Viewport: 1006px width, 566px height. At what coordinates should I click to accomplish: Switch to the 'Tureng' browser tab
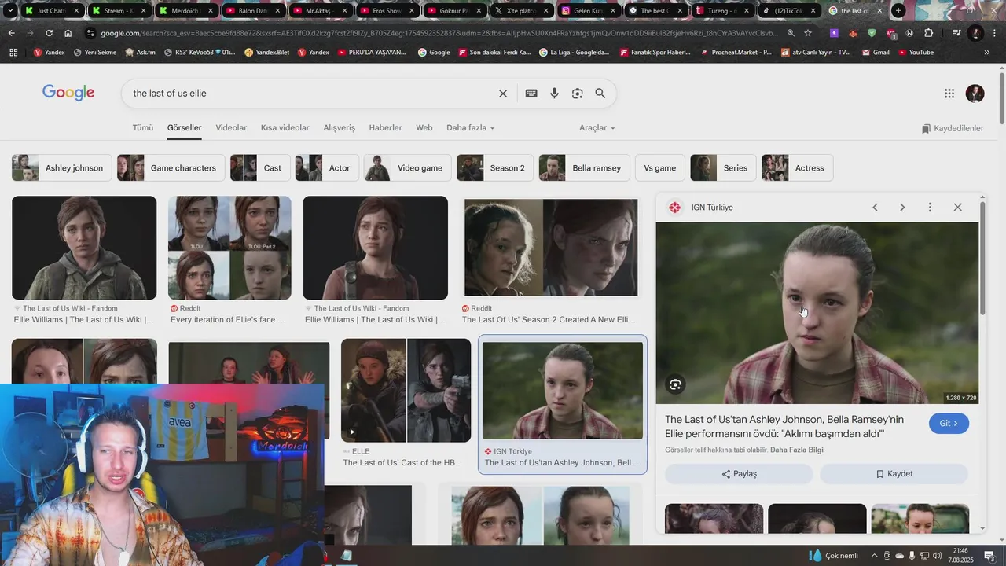tap(723, 11)
